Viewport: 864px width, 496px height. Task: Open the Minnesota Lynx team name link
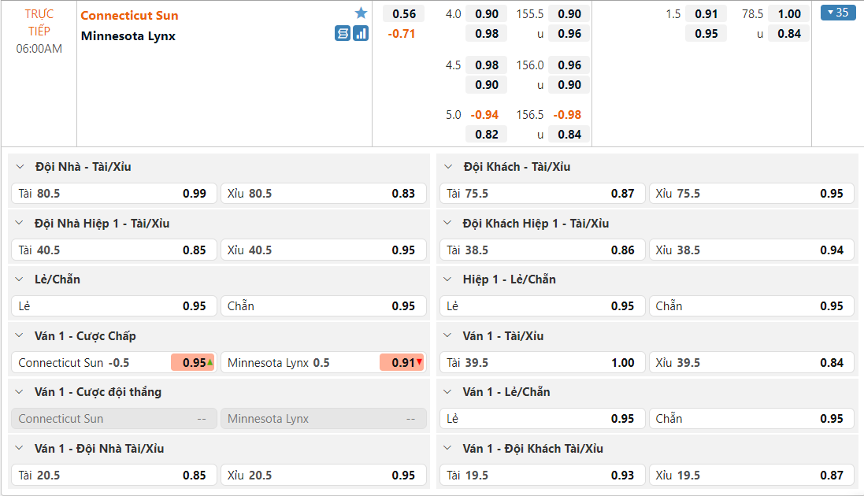point(128,35)
